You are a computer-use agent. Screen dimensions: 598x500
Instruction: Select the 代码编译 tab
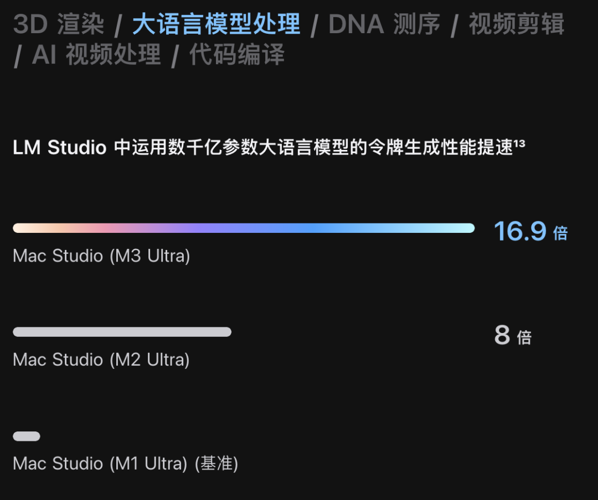(x=237, y=54)
